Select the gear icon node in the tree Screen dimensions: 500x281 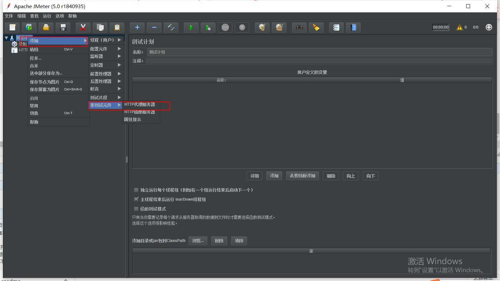click(14, 44)
